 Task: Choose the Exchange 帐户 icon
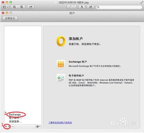click(61, 64)
